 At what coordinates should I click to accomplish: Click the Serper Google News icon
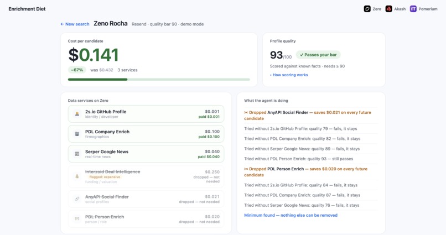tap(77, 154)
